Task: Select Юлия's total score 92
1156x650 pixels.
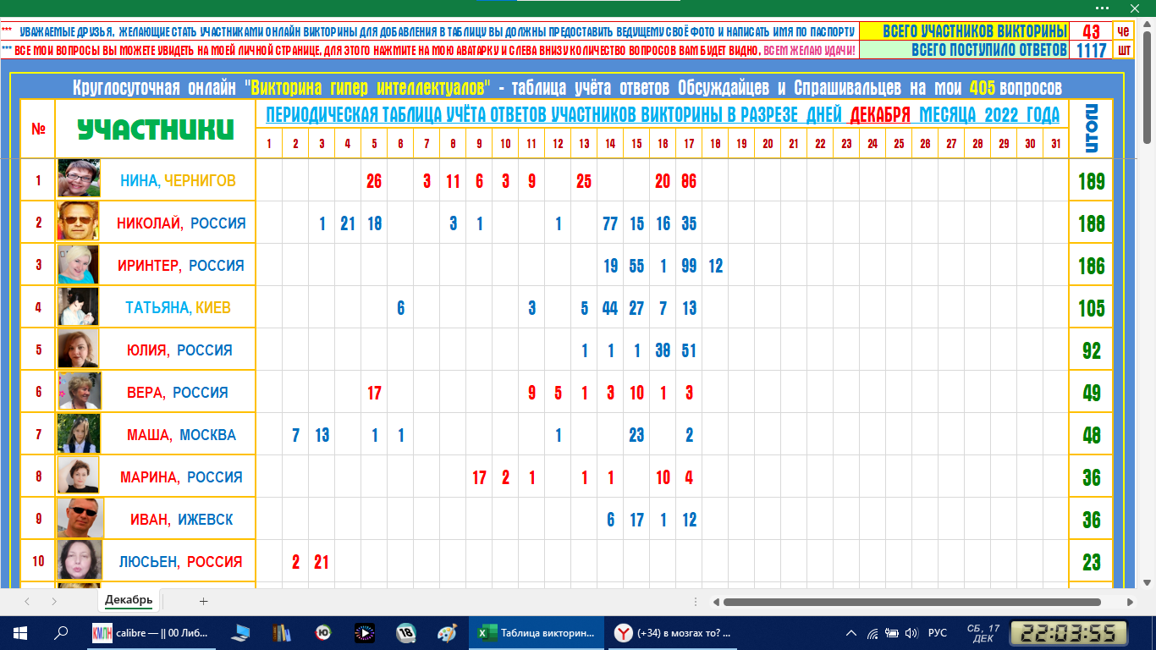Action: 1091,350
